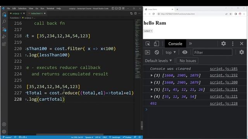The width and height of the screenshot is (248, 139).
Task: Open the Terminal menu
Action: 50,8
